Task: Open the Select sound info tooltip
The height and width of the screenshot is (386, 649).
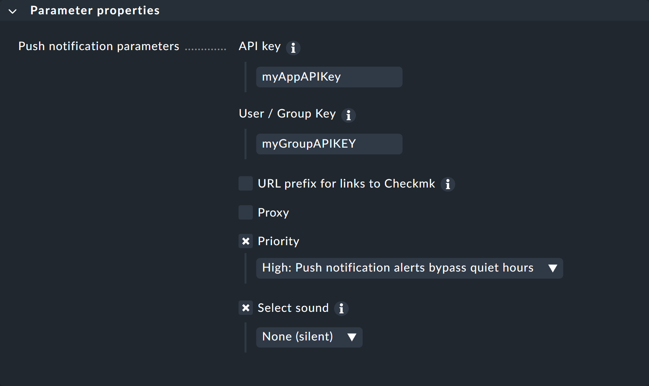Action: pyautogui.click(x=341, y=309)
